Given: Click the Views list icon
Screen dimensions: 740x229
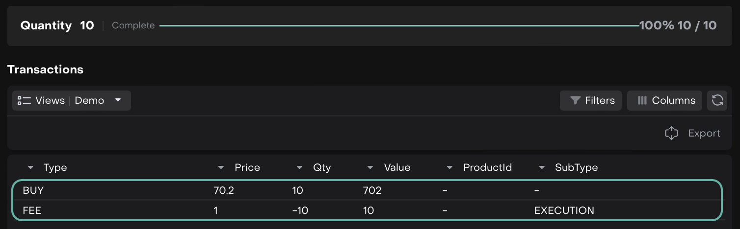Looking at the screenshot, I should [x=24, y=100].
